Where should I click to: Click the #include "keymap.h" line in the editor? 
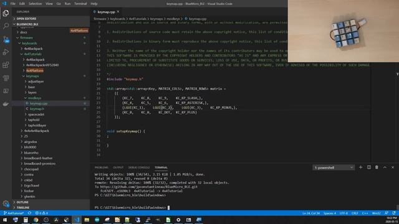tap(125, 79)
